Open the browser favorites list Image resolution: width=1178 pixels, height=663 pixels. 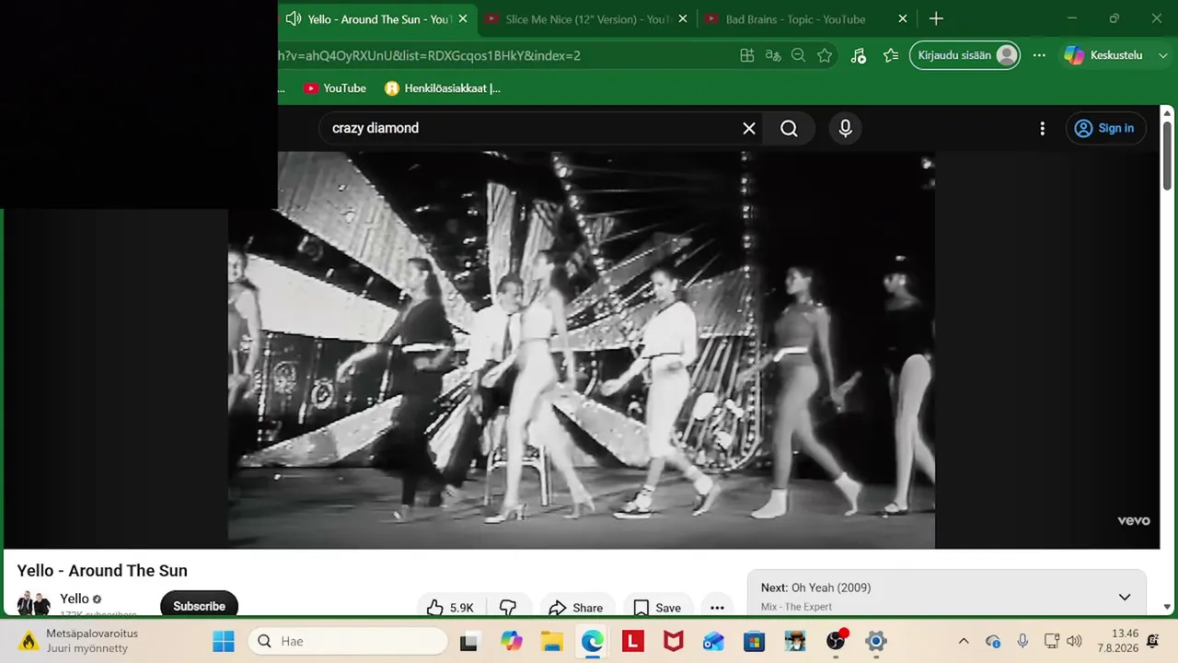point(891,55)
